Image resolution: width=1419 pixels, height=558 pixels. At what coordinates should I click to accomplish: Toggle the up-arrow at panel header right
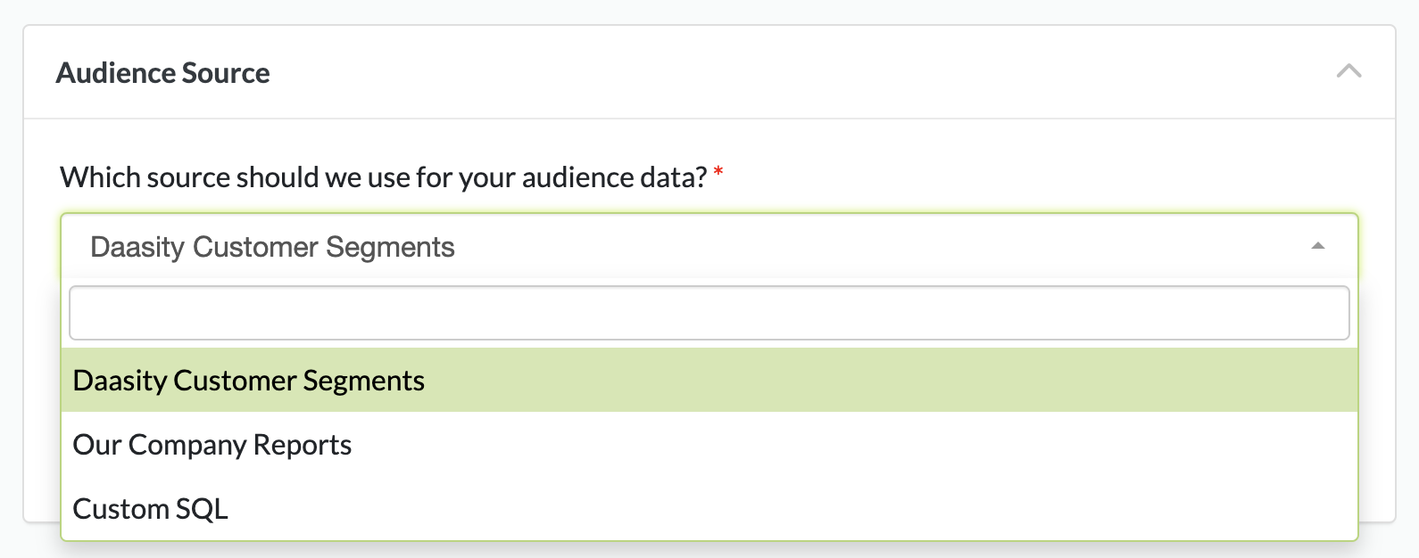[1348, 71]
